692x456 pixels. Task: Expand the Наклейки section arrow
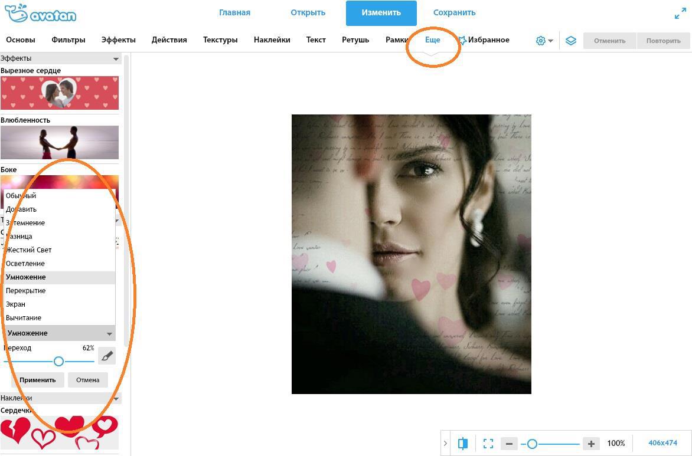[116, 398]
